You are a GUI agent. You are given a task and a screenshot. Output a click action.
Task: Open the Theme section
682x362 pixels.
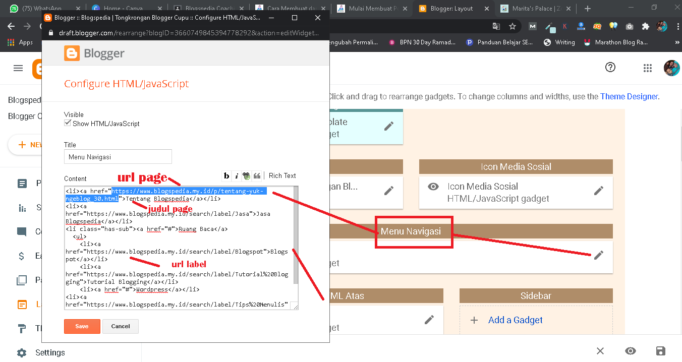click(x=22, y=328)
